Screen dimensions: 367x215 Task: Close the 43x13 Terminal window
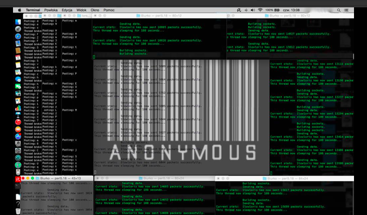(23, 178)
